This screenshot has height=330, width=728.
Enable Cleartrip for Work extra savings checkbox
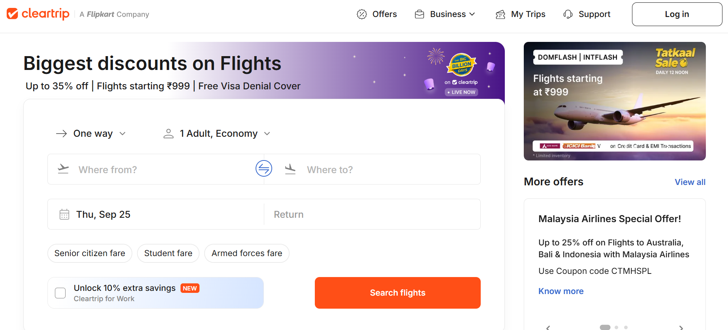(60, 293)
